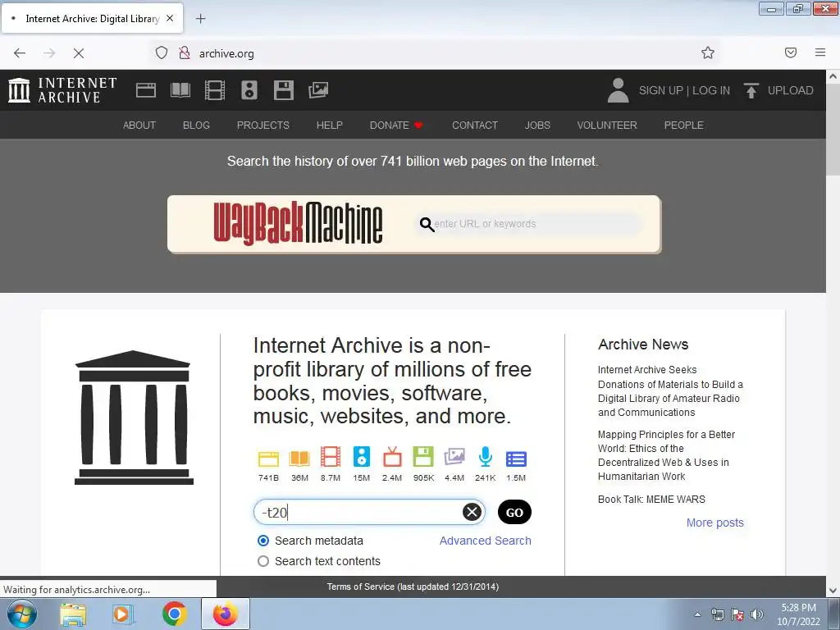Screen dimensions: 840x630
Task: Open the Book Talk: MEME WARS post
Action: click(651, 500)
